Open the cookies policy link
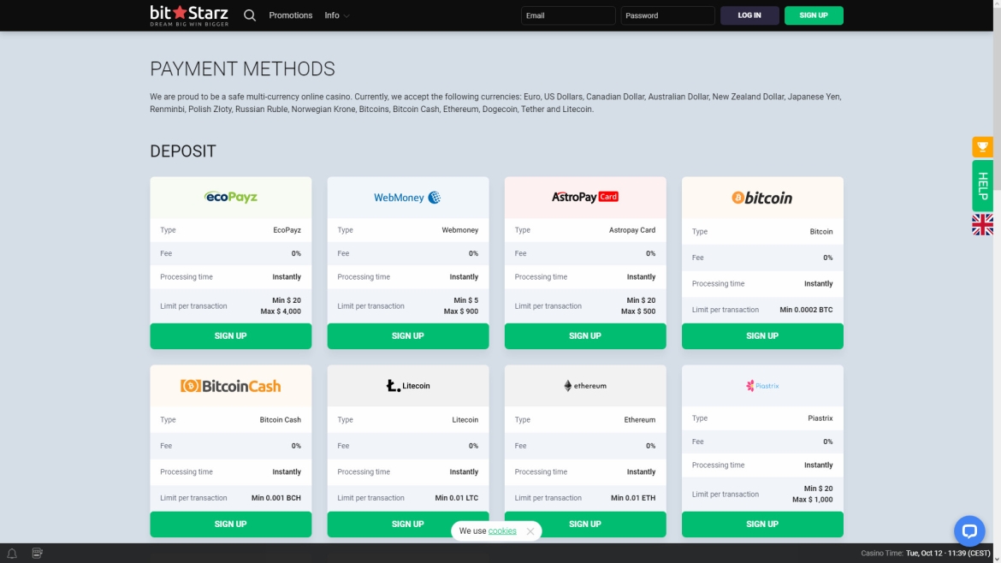 [x=502, y=531]
